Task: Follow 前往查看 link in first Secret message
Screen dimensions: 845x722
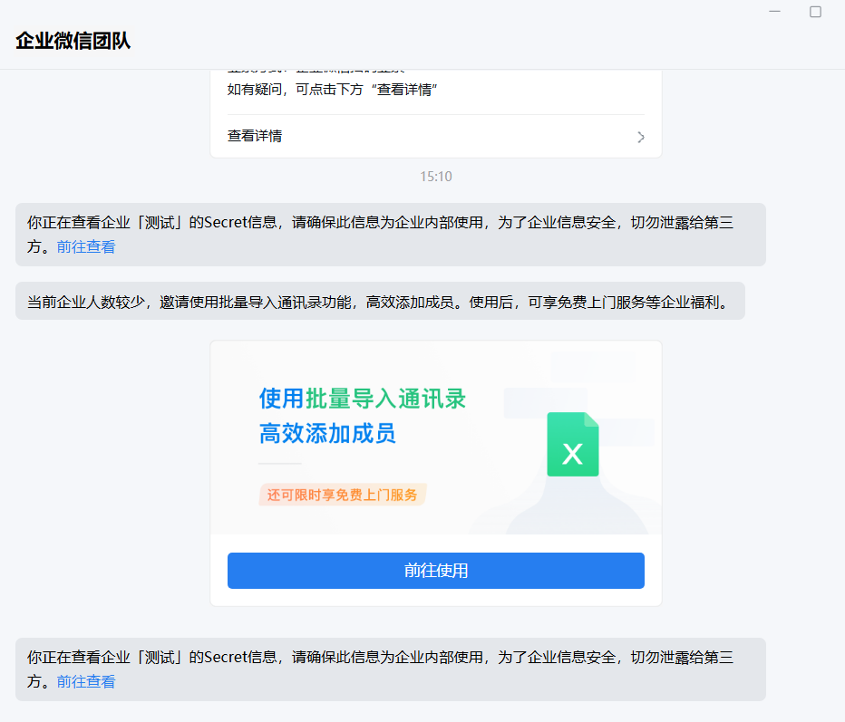Action: (86, 246)
